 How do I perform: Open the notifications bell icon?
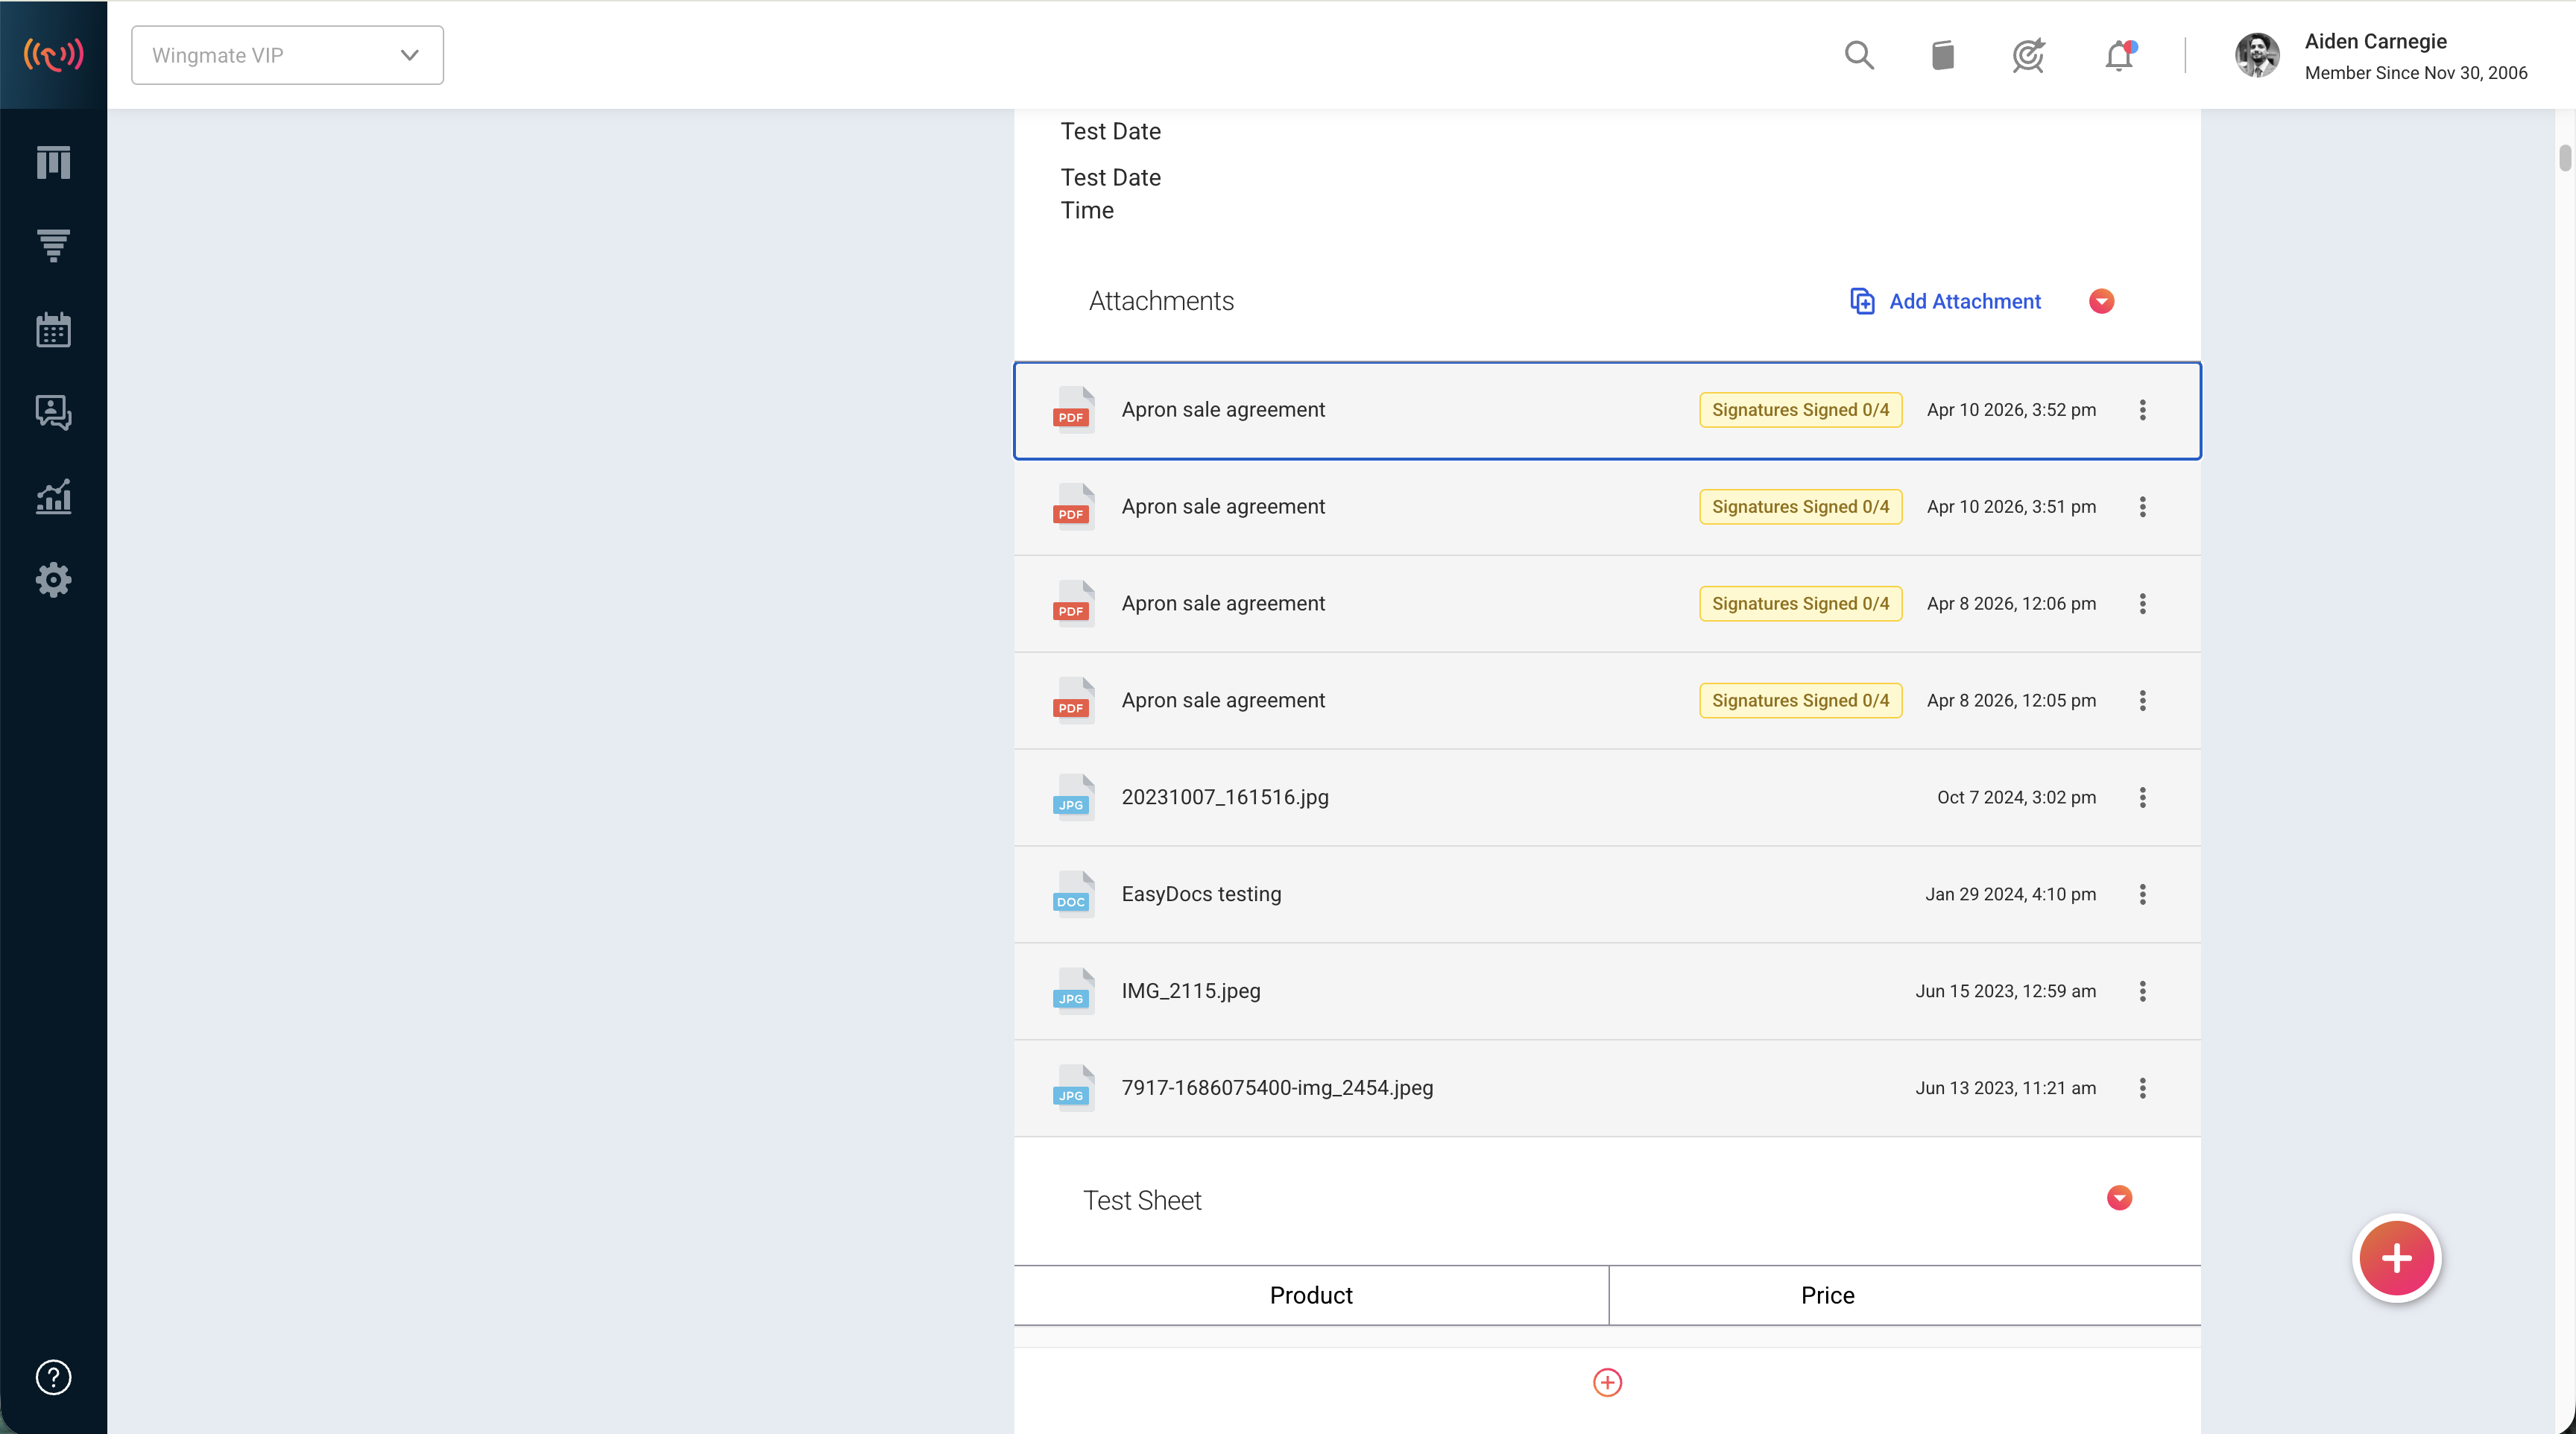2119,55
